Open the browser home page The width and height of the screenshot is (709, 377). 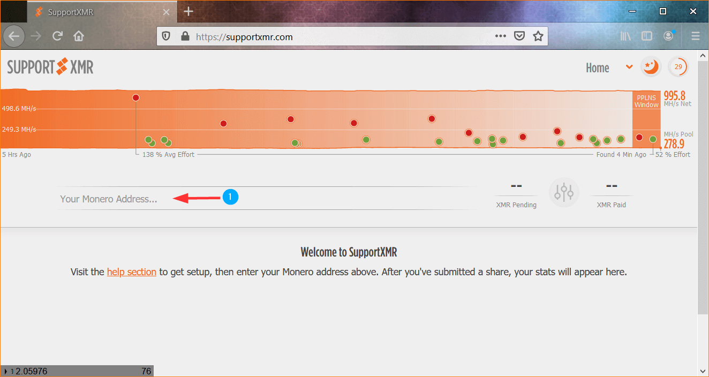pos(79,36)
